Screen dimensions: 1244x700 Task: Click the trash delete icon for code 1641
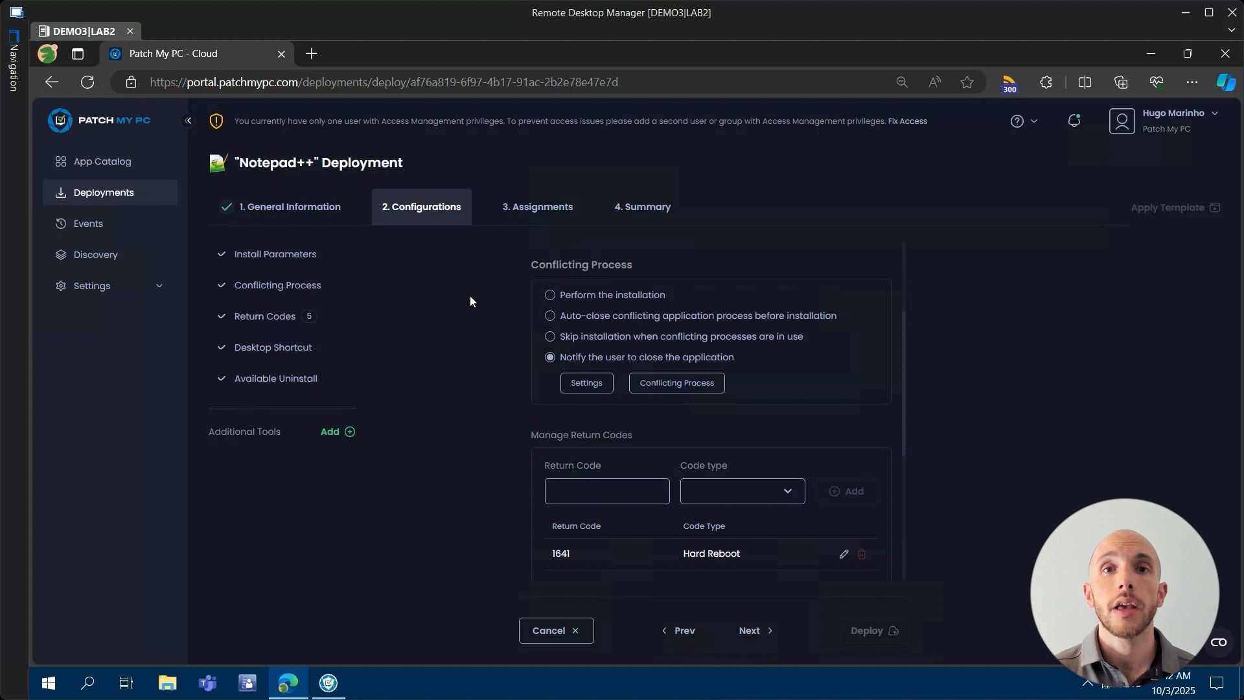click(862, 554)
